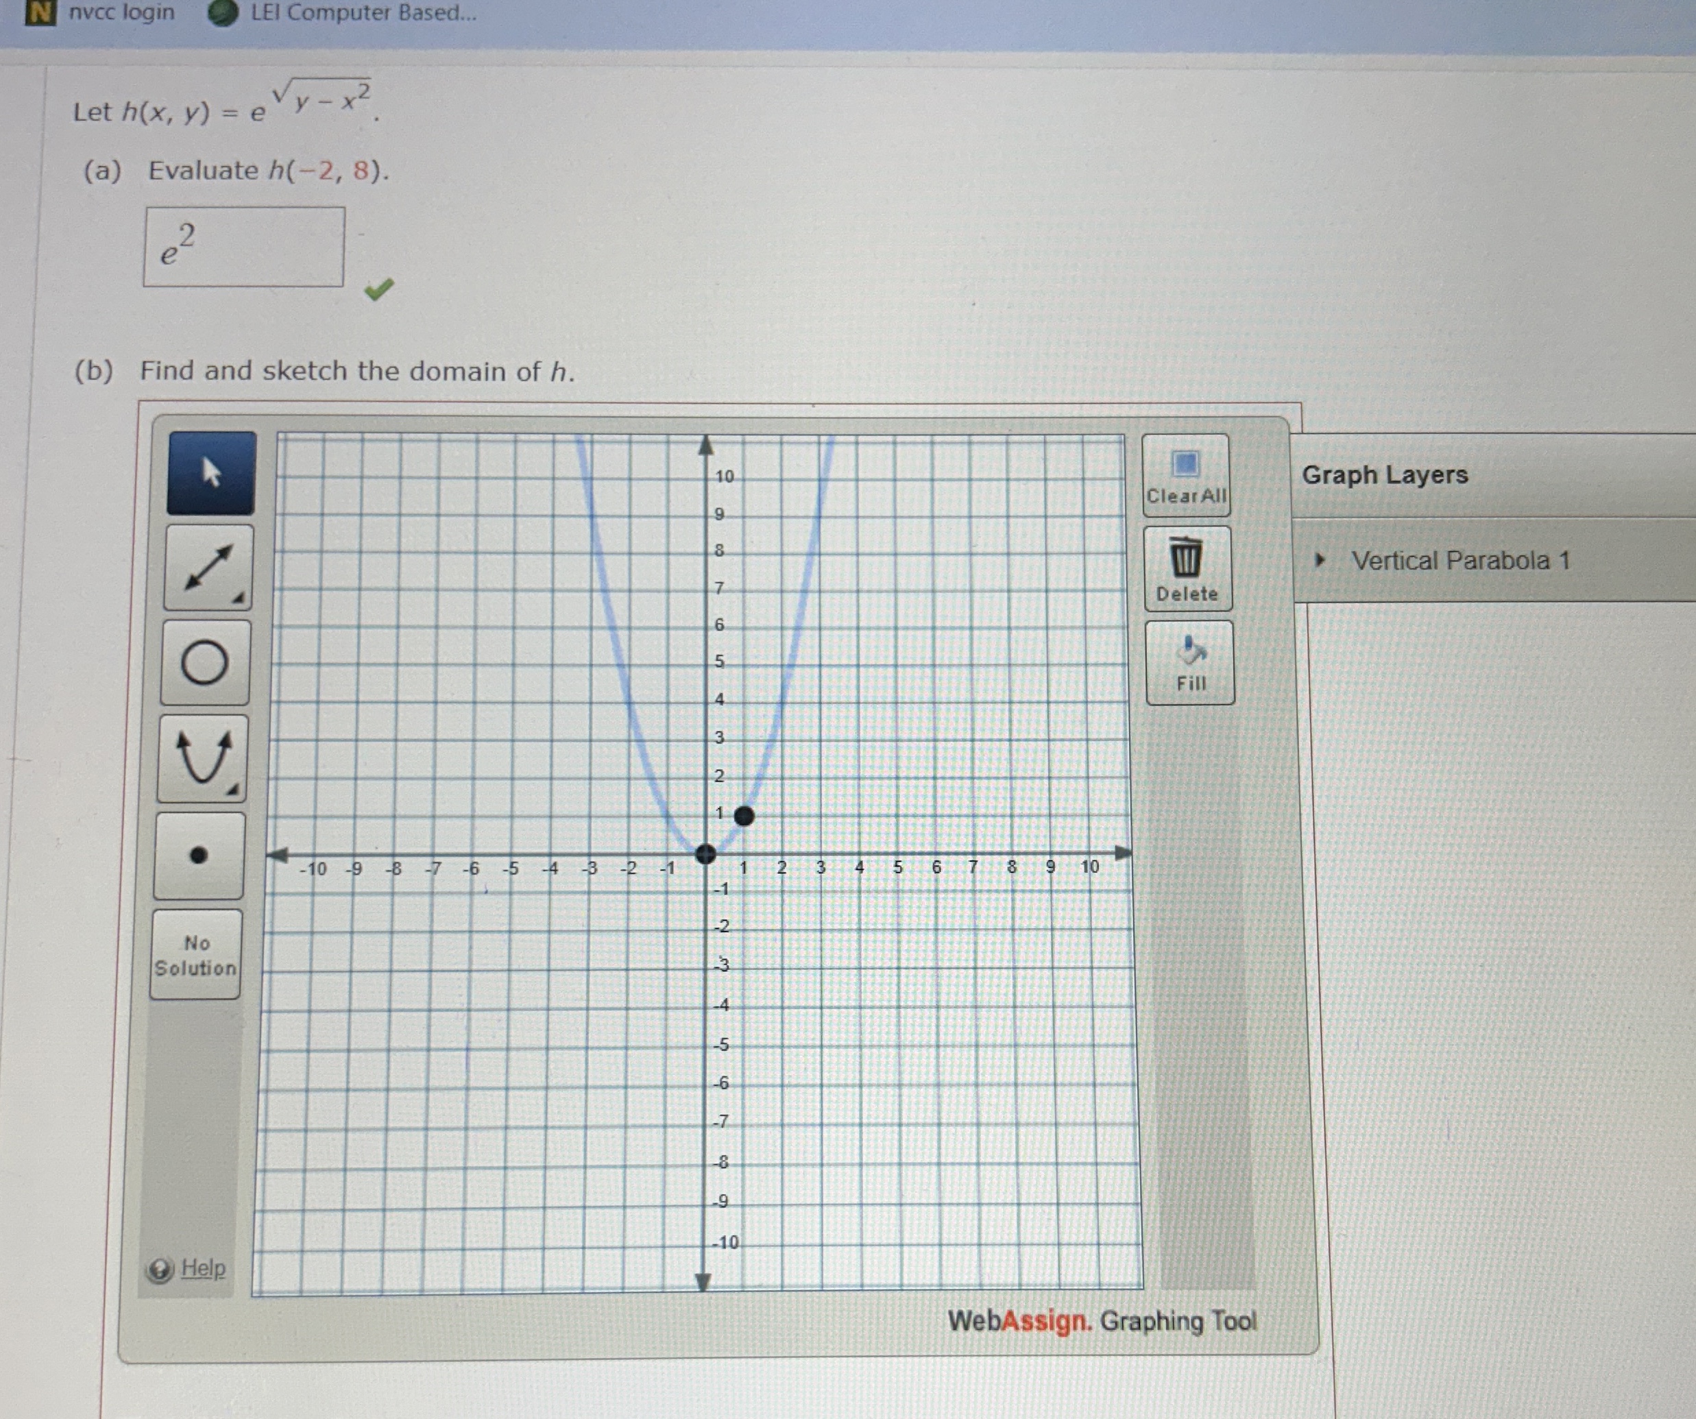Click the Clear All icon button
This screenshot has width=1696, height=1419.
(x=1185, y=476)
